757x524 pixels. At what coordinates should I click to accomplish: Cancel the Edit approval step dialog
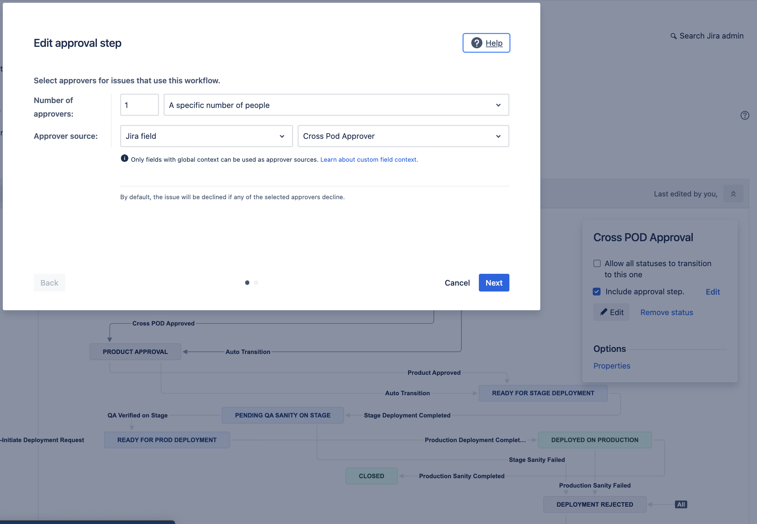point(457,282)
